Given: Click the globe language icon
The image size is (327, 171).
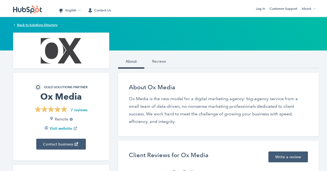Looking at the screenshot, I should point(61,10).
